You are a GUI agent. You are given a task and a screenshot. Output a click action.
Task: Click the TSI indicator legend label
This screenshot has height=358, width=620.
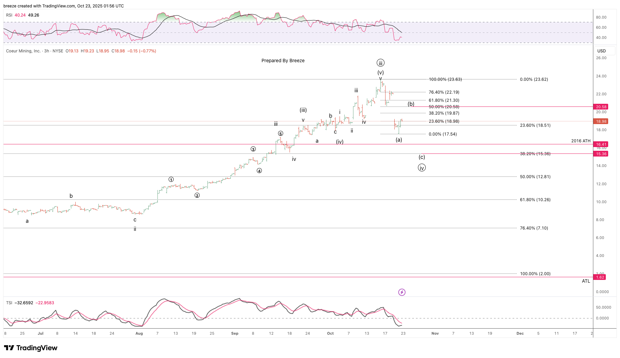9,303
